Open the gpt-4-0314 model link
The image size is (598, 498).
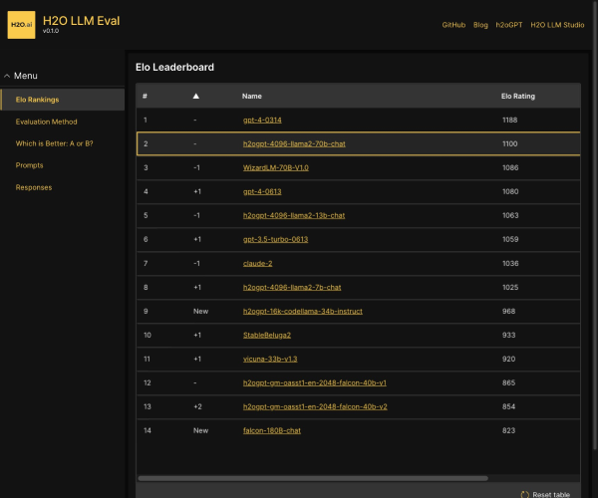[262, 121]
